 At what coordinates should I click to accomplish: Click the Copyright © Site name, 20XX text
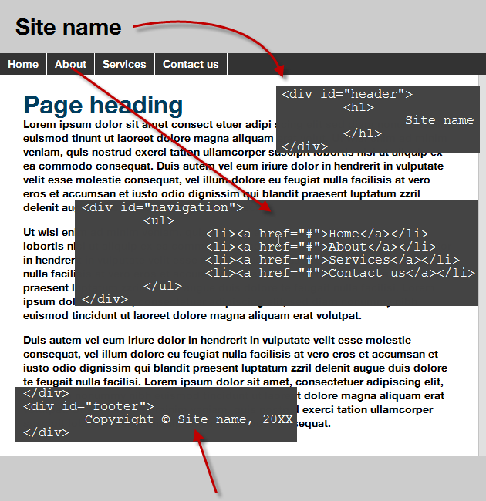point(189,419)
